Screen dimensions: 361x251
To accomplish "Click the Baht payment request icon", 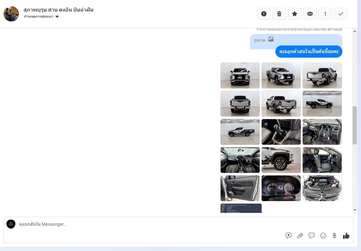I will [334, 236].
